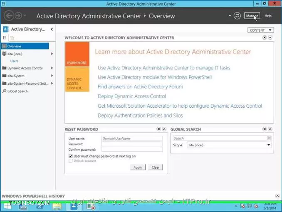
Task: Click the search magnifier icon in Global Search
Action: pos(269,138)
